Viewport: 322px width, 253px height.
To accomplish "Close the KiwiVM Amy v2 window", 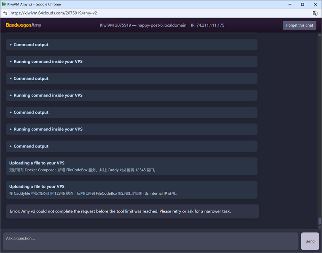I will pos(315,4).
